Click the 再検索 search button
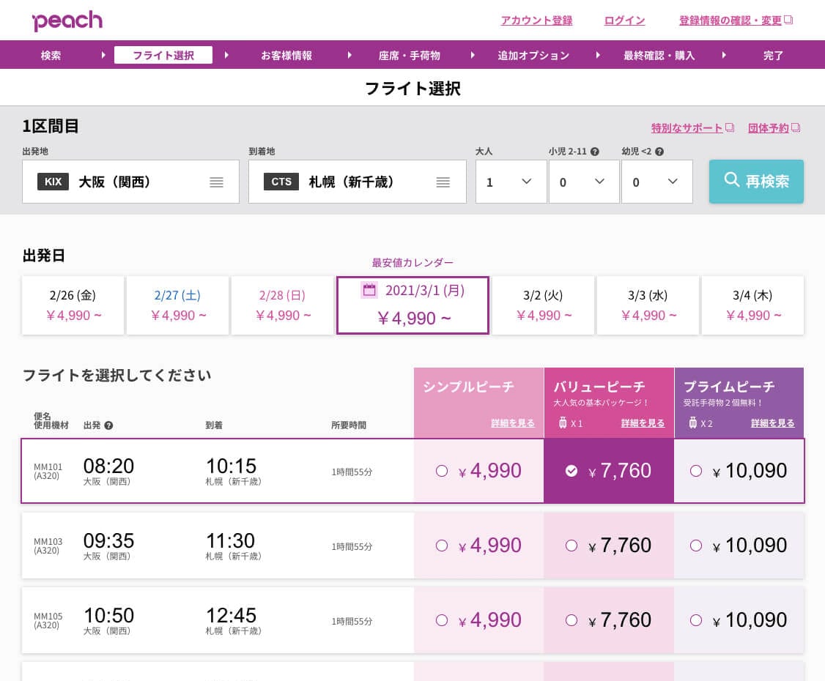Viewport: 825px width, 681px height. pos(756,182)
